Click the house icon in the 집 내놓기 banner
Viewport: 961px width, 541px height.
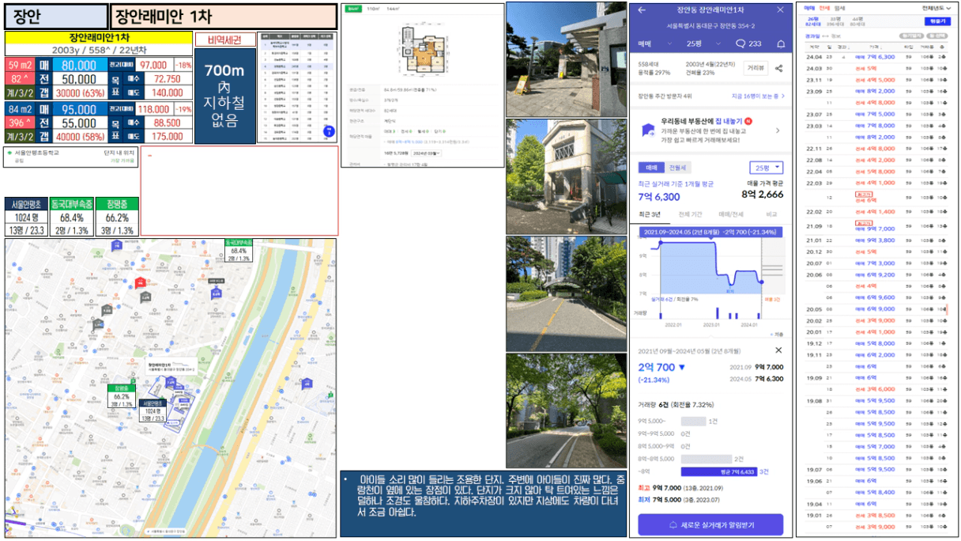click(x=650, y=130)
